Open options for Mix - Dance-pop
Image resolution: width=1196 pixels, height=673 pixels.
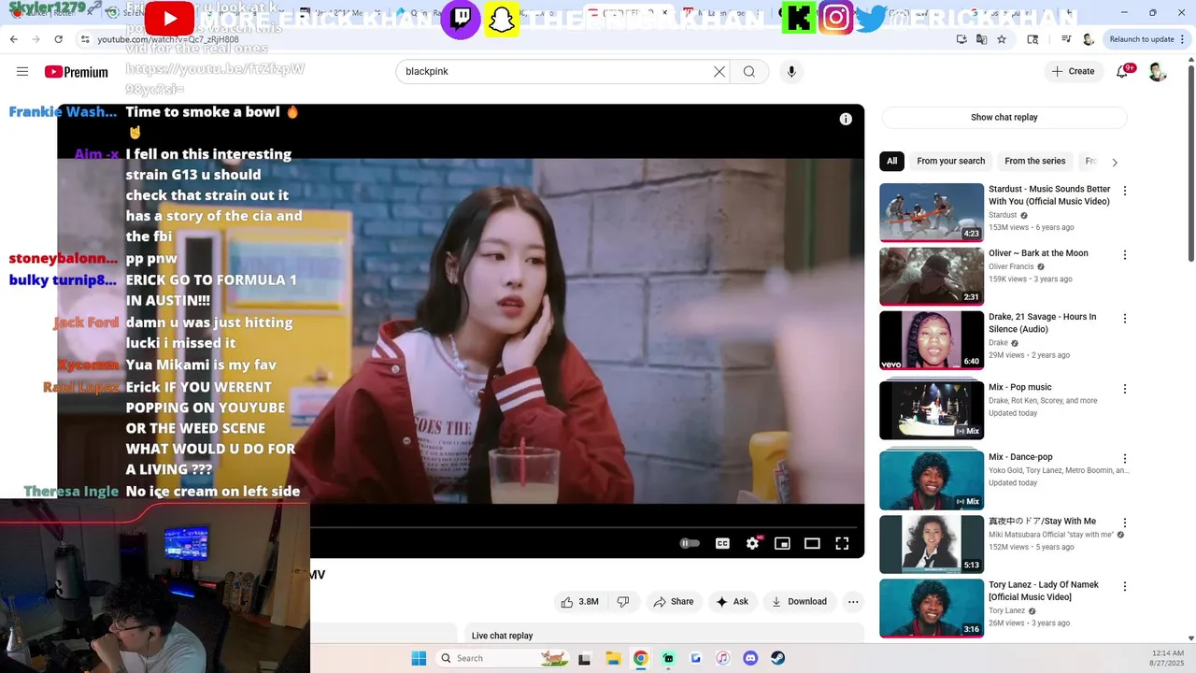tap(1125, 459)
